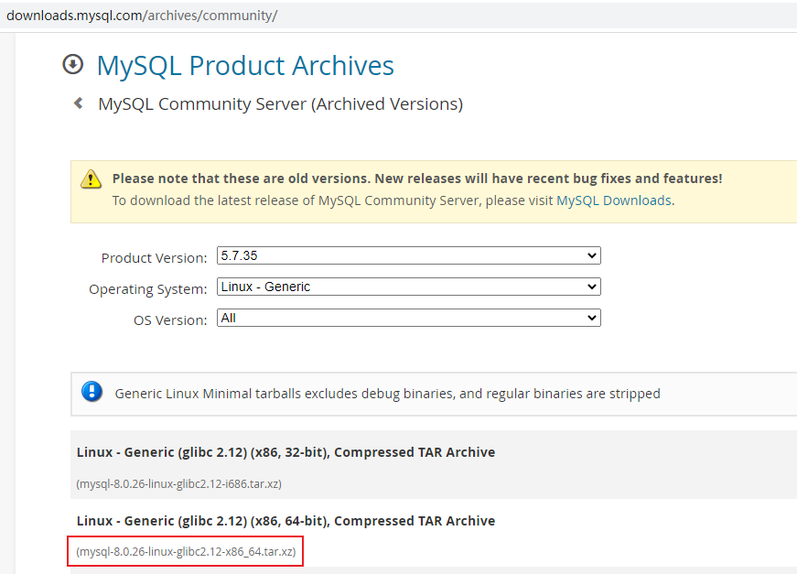Viewport: 797px width, 574px height.
Task: Click the bold old versions warning text
Action: (x=417, y=179)
